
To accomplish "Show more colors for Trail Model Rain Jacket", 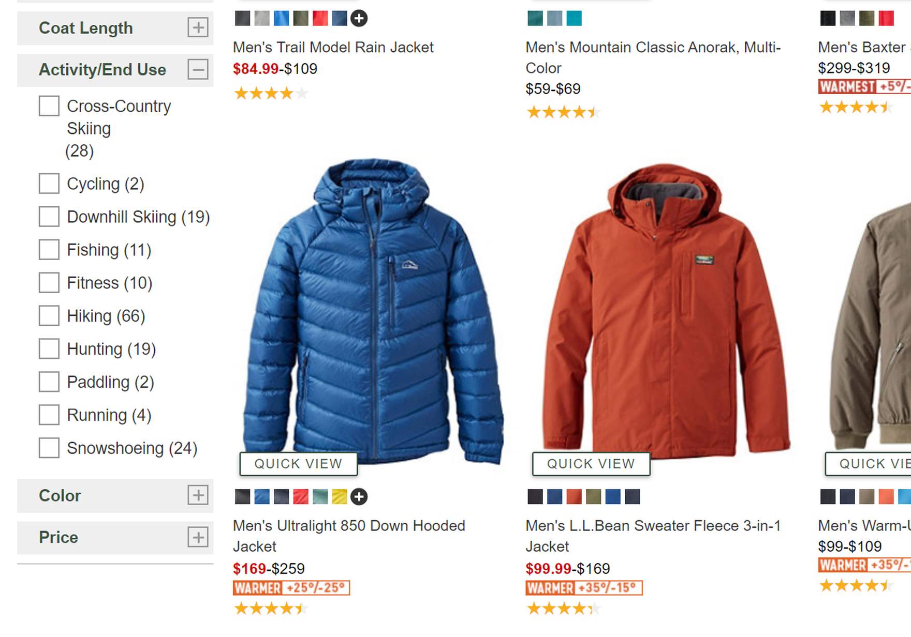I will click(x=359, y=18).
